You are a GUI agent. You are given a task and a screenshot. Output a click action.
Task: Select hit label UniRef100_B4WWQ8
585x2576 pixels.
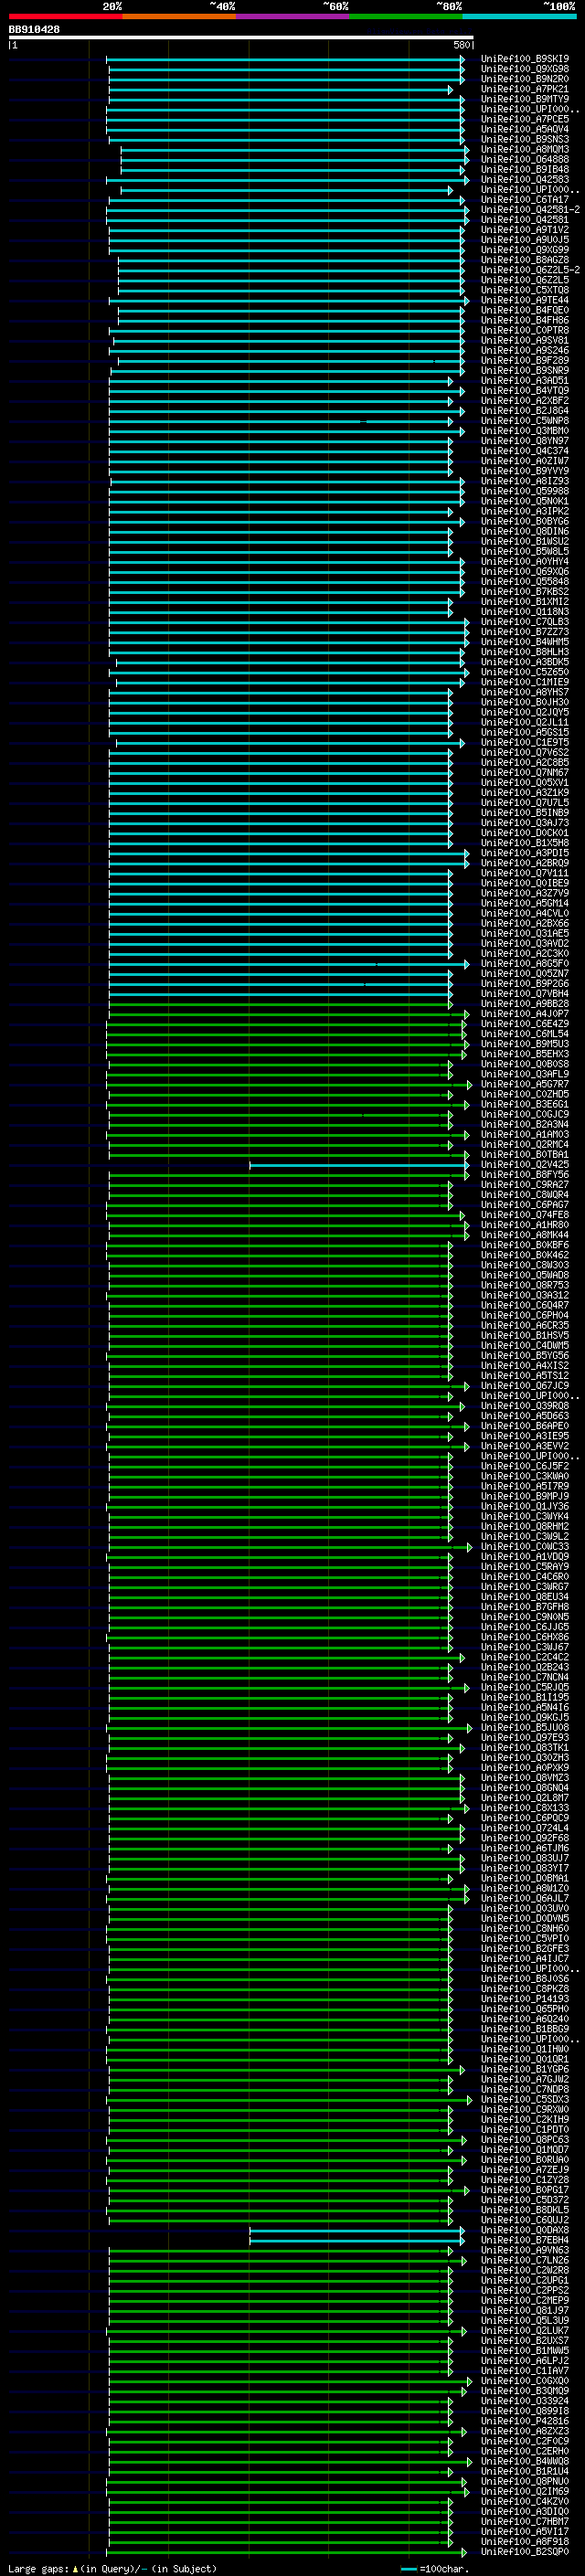524,2461
